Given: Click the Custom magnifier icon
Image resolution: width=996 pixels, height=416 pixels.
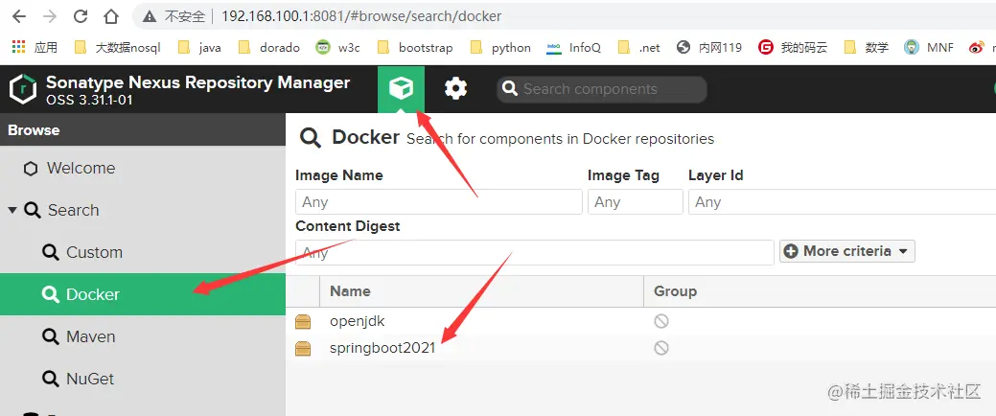Looking at the screenshot, I should click(51, 252).
